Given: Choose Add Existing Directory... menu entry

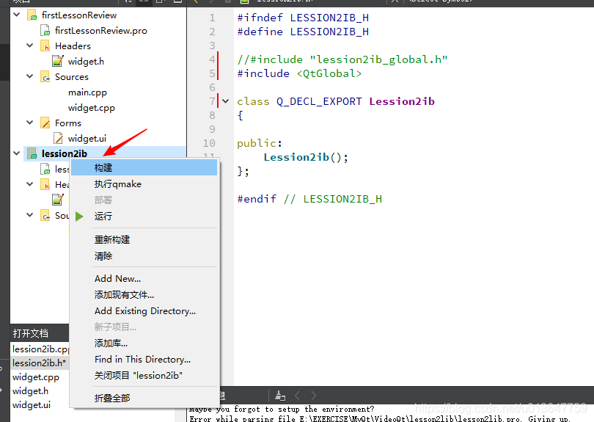Looking at the screenshot, I should tap(144, 311).
